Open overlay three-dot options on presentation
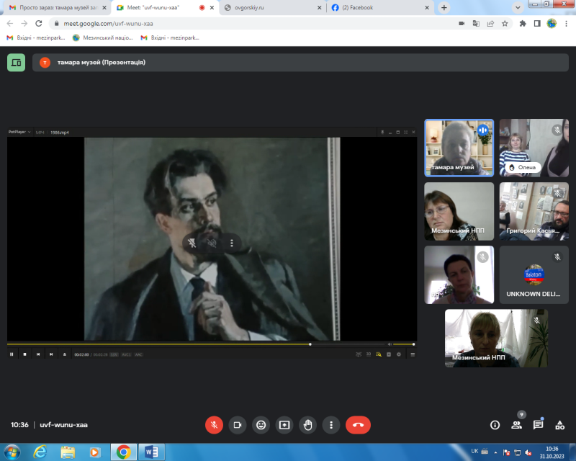 click(x=232, y=243)
